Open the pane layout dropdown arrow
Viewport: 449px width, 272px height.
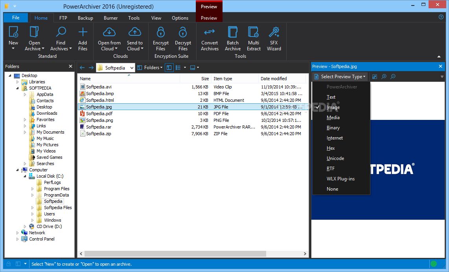pos(198,68)
